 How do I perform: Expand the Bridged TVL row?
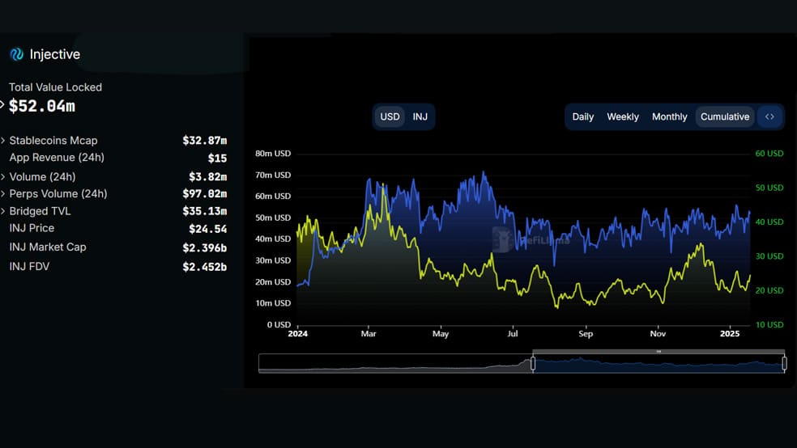click(3, 211)
